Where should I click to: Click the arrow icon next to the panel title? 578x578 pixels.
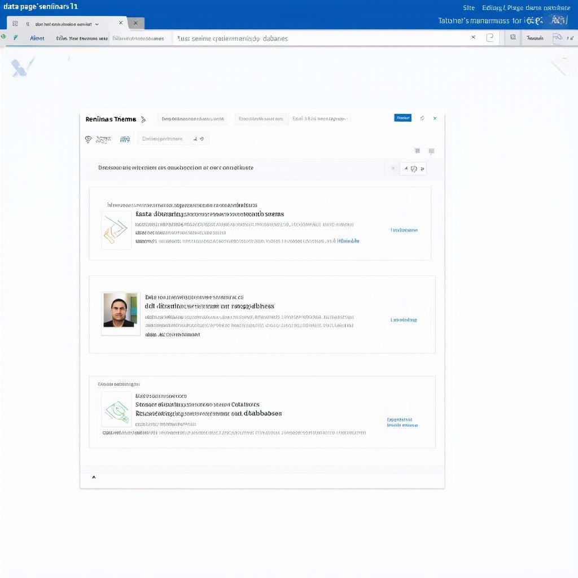click(143, 119)
